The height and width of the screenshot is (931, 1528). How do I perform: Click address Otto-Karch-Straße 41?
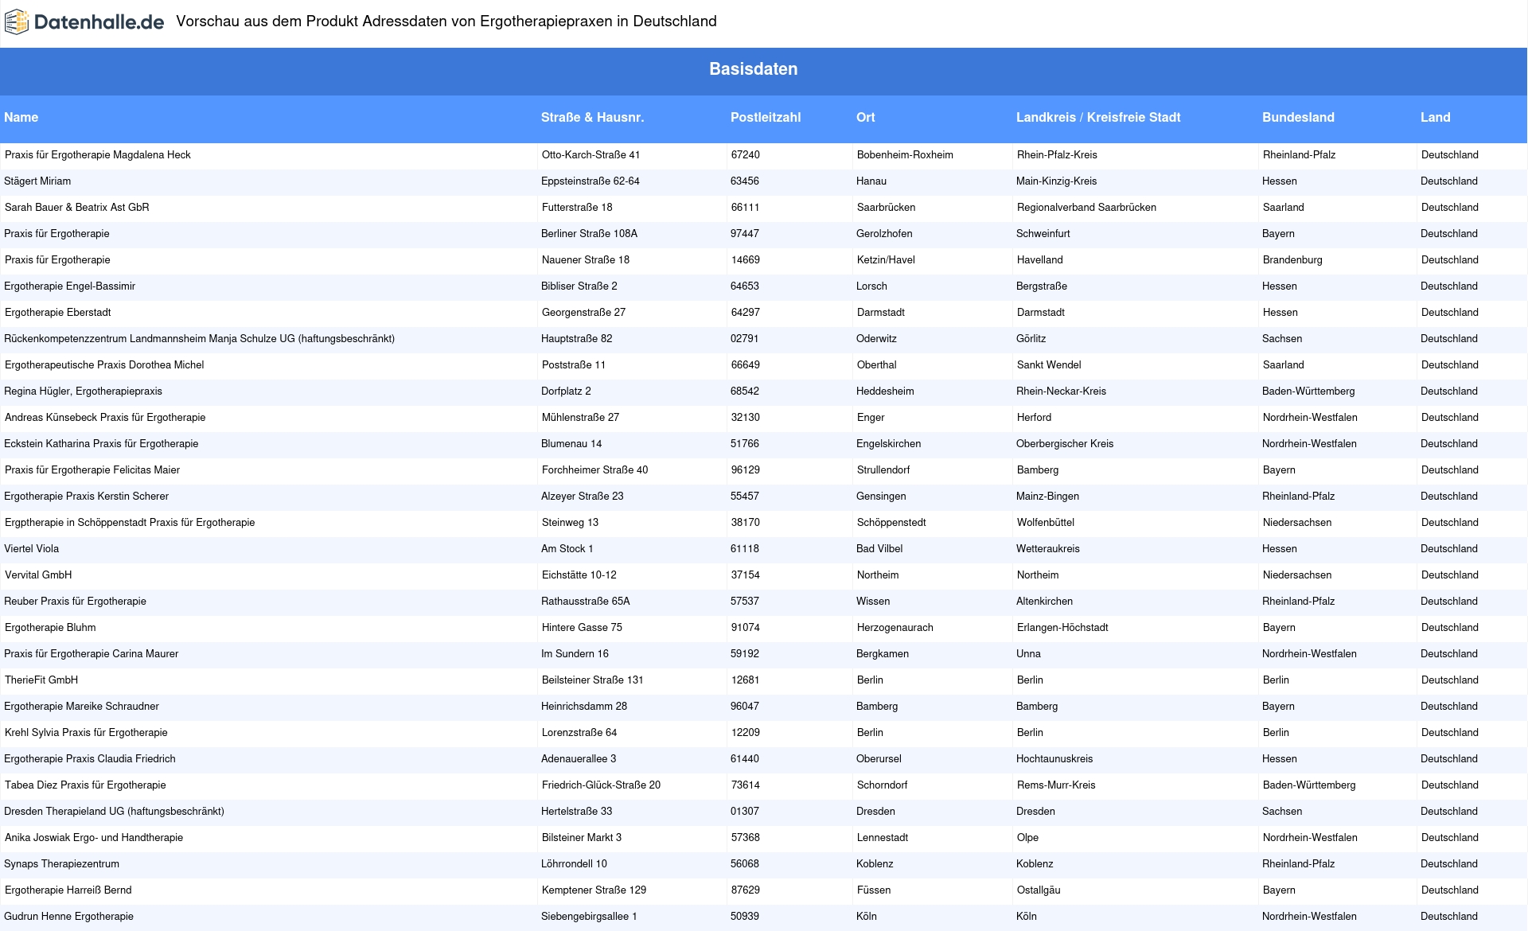point(591,155)
